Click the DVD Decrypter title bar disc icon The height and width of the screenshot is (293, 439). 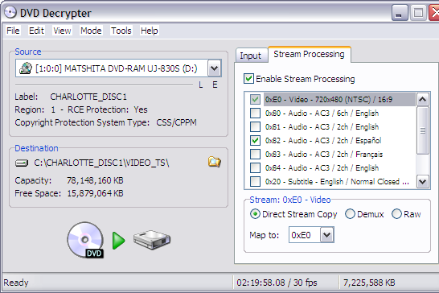click(10, 13)
